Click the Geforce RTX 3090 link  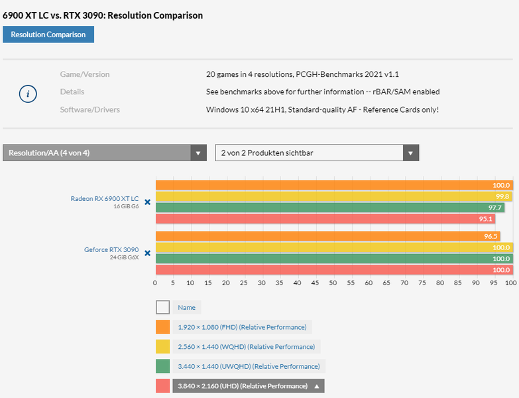(111, 249)
